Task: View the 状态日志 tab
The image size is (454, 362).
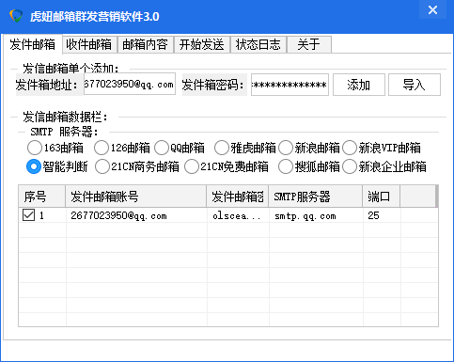Action: click(x=258, y=44)
